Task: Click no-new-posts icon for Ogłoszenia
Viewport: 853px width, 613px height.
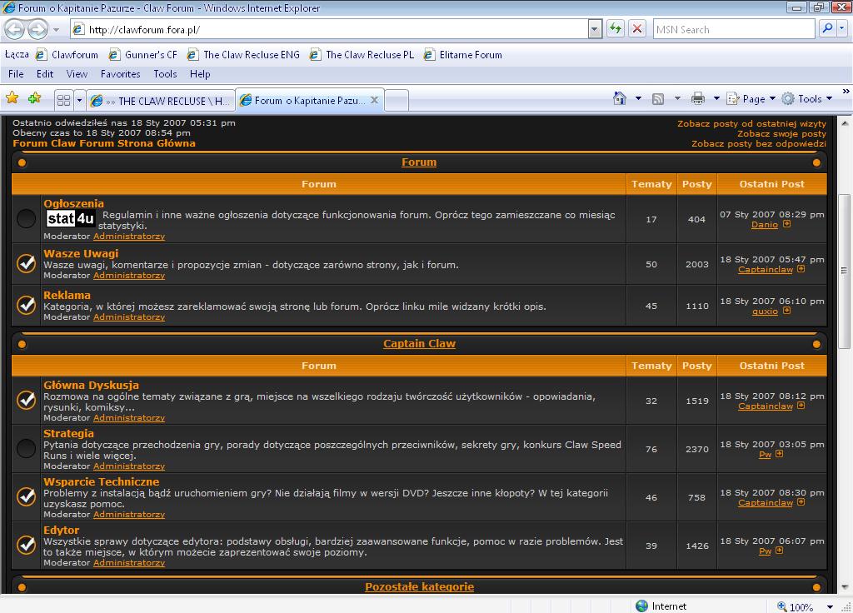Action: (26, 219)
